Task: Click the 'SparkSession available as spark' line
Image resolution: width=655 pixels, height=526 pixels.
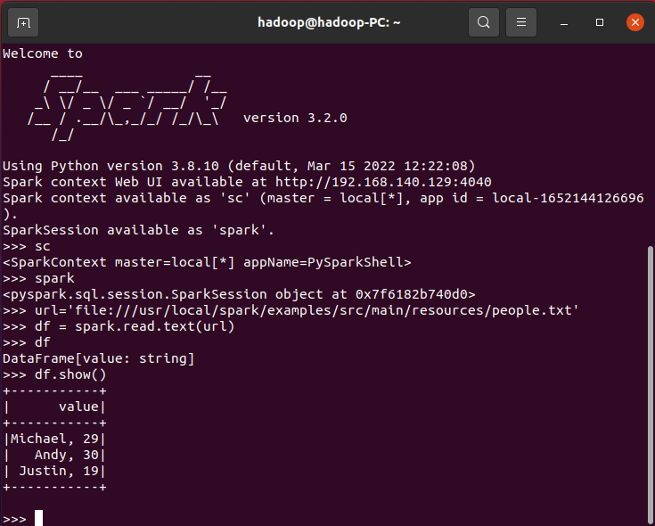Action: click(x=138, y=230)
